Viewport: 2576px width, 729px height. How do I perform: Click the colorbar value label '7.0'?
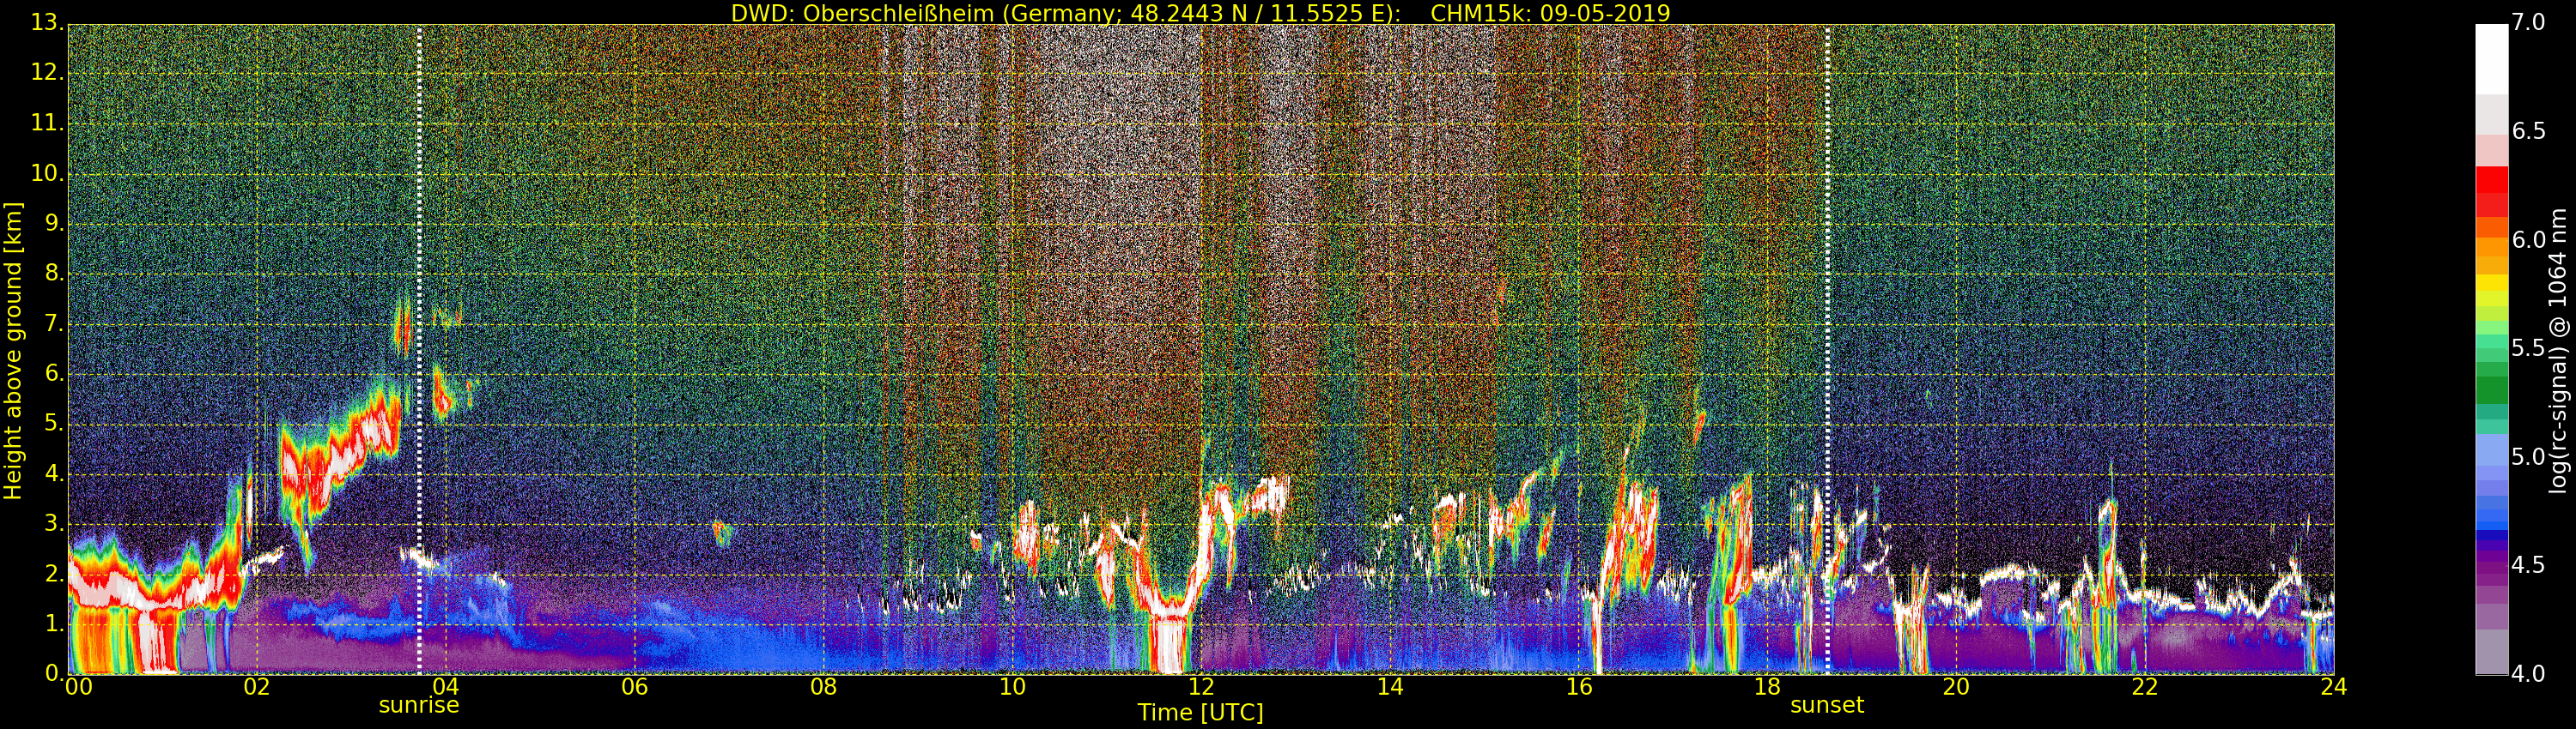pos(2529,23)
